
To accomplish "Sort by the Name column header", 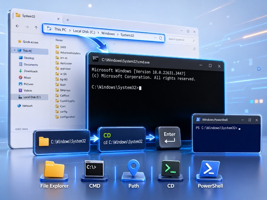I will (59, 40).
